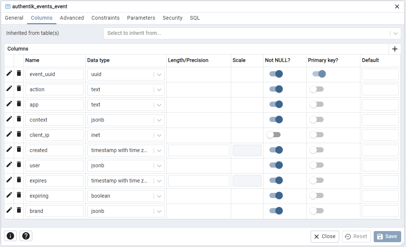
Task: Edit the context column row
Action: tap(9, 119)
